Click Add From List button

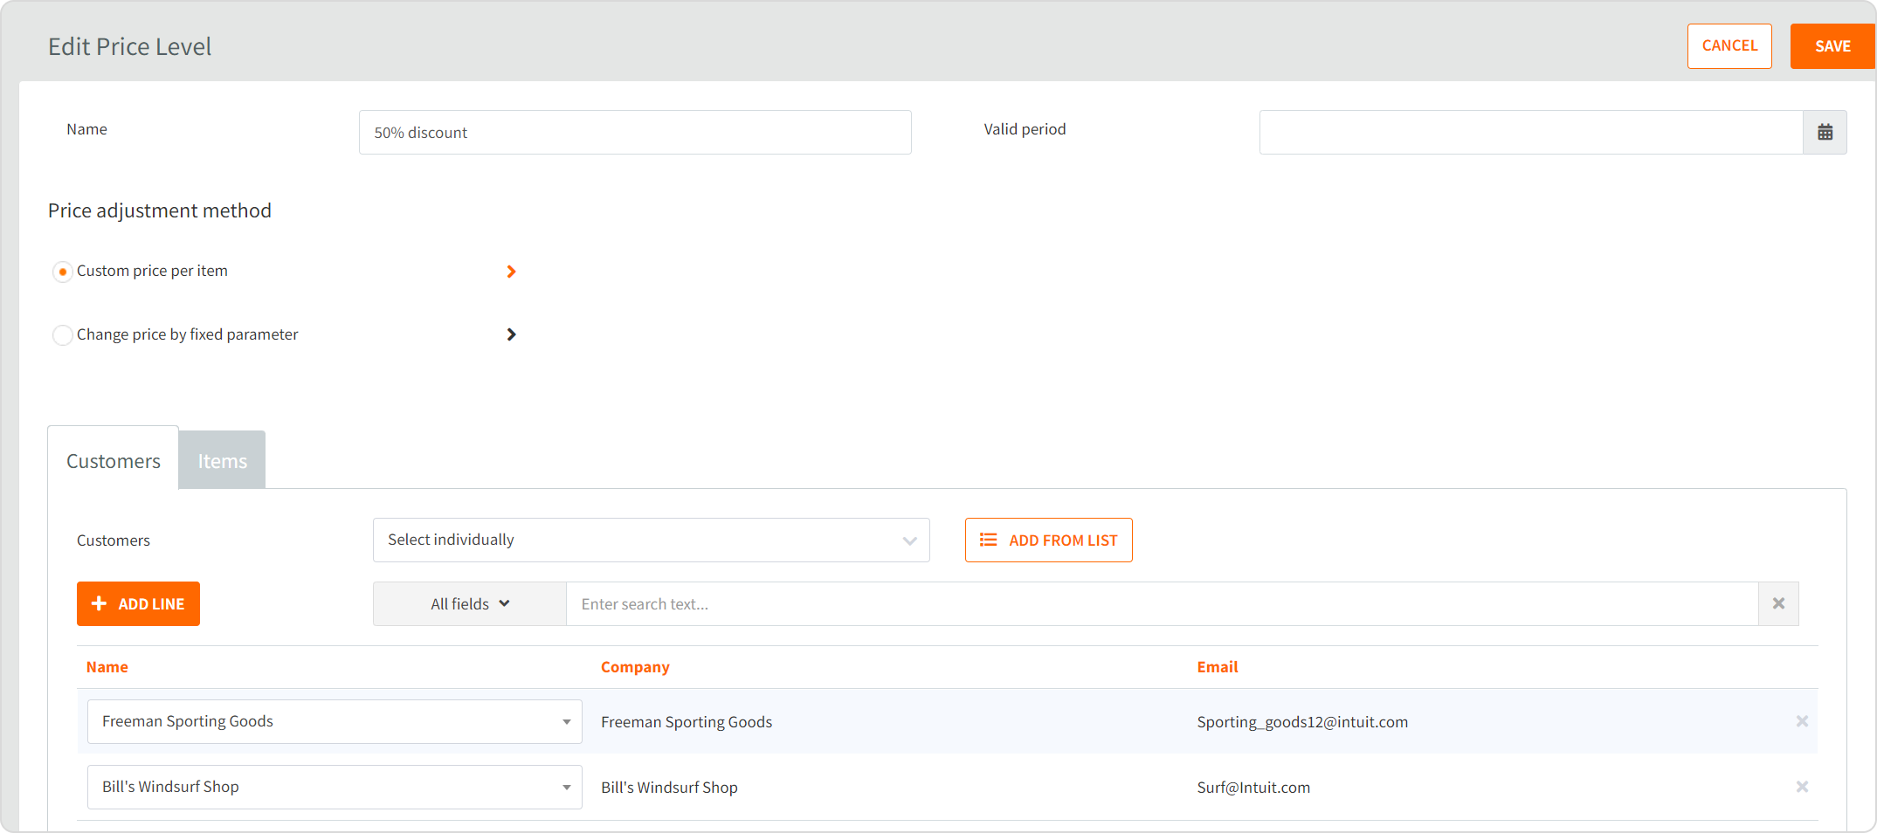tap(1048, 540)
